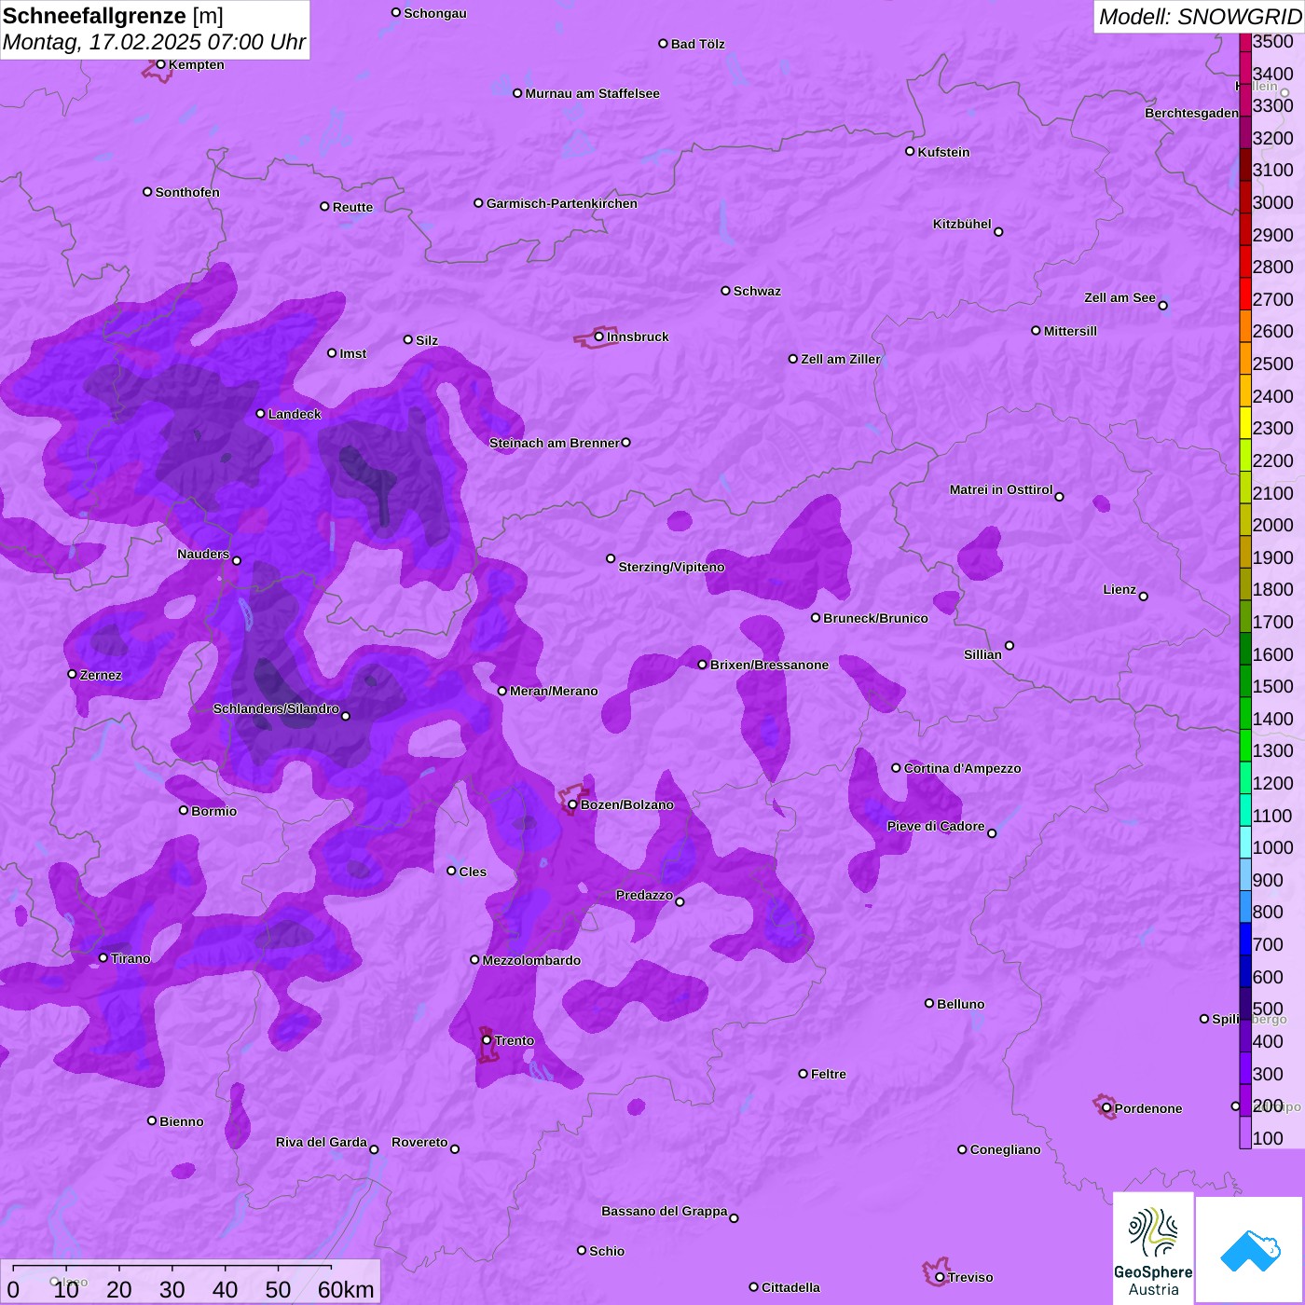Click the 'Zell am Ziller' label
1305x1305 pixels.
tap(841, 359)
